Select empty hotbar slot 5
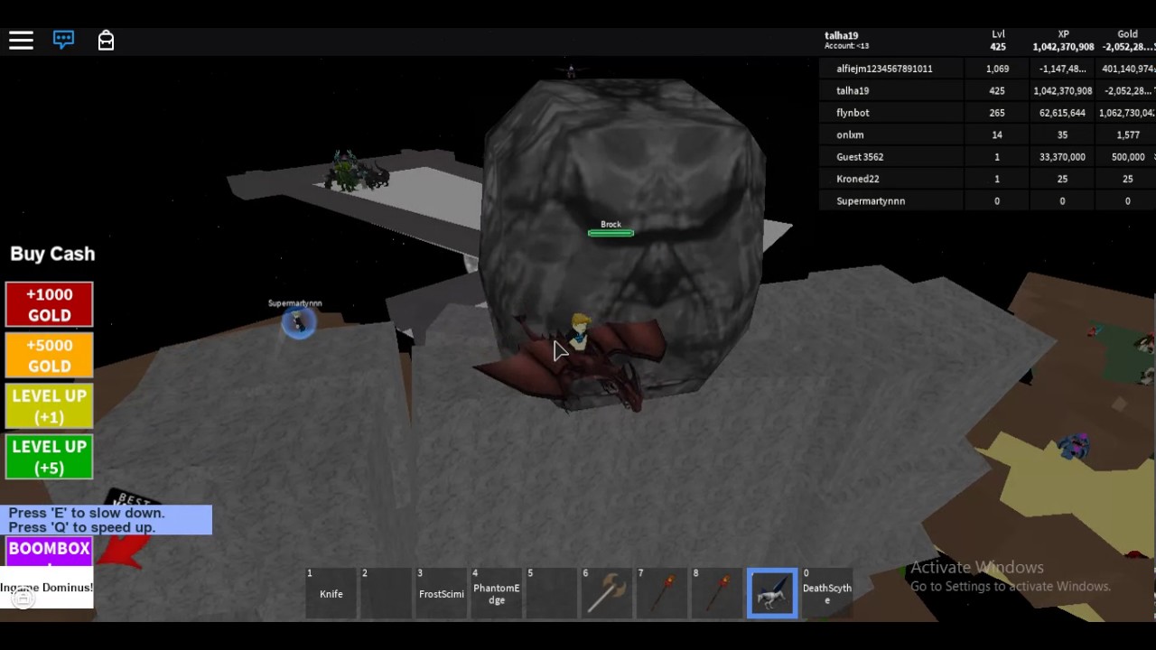Image resolution: width=1156 pixels, height=650 pixels. (x=551, y=593)
